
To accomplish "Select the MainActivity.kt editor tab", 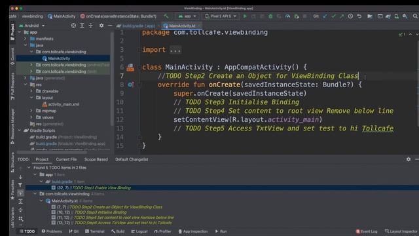I will tap(183, 26).
